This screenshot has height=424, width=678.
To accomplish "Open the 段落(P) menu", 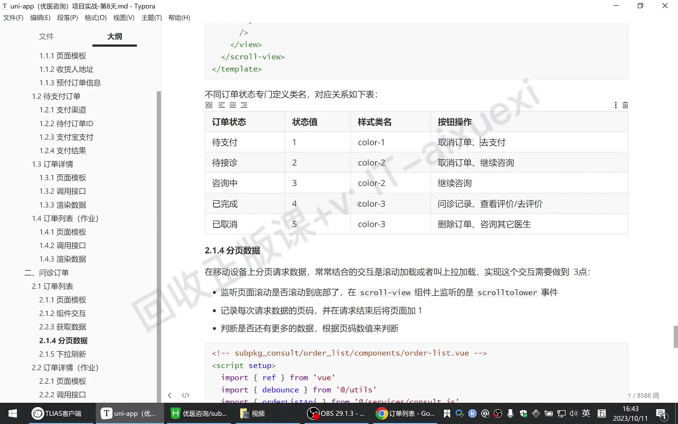I will [67, 18].
